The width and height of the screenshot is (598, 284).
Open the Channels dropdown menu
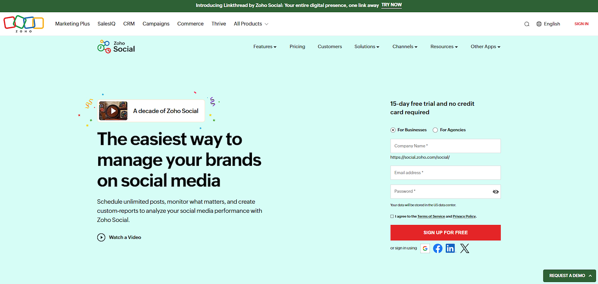(x=405, y=47)
